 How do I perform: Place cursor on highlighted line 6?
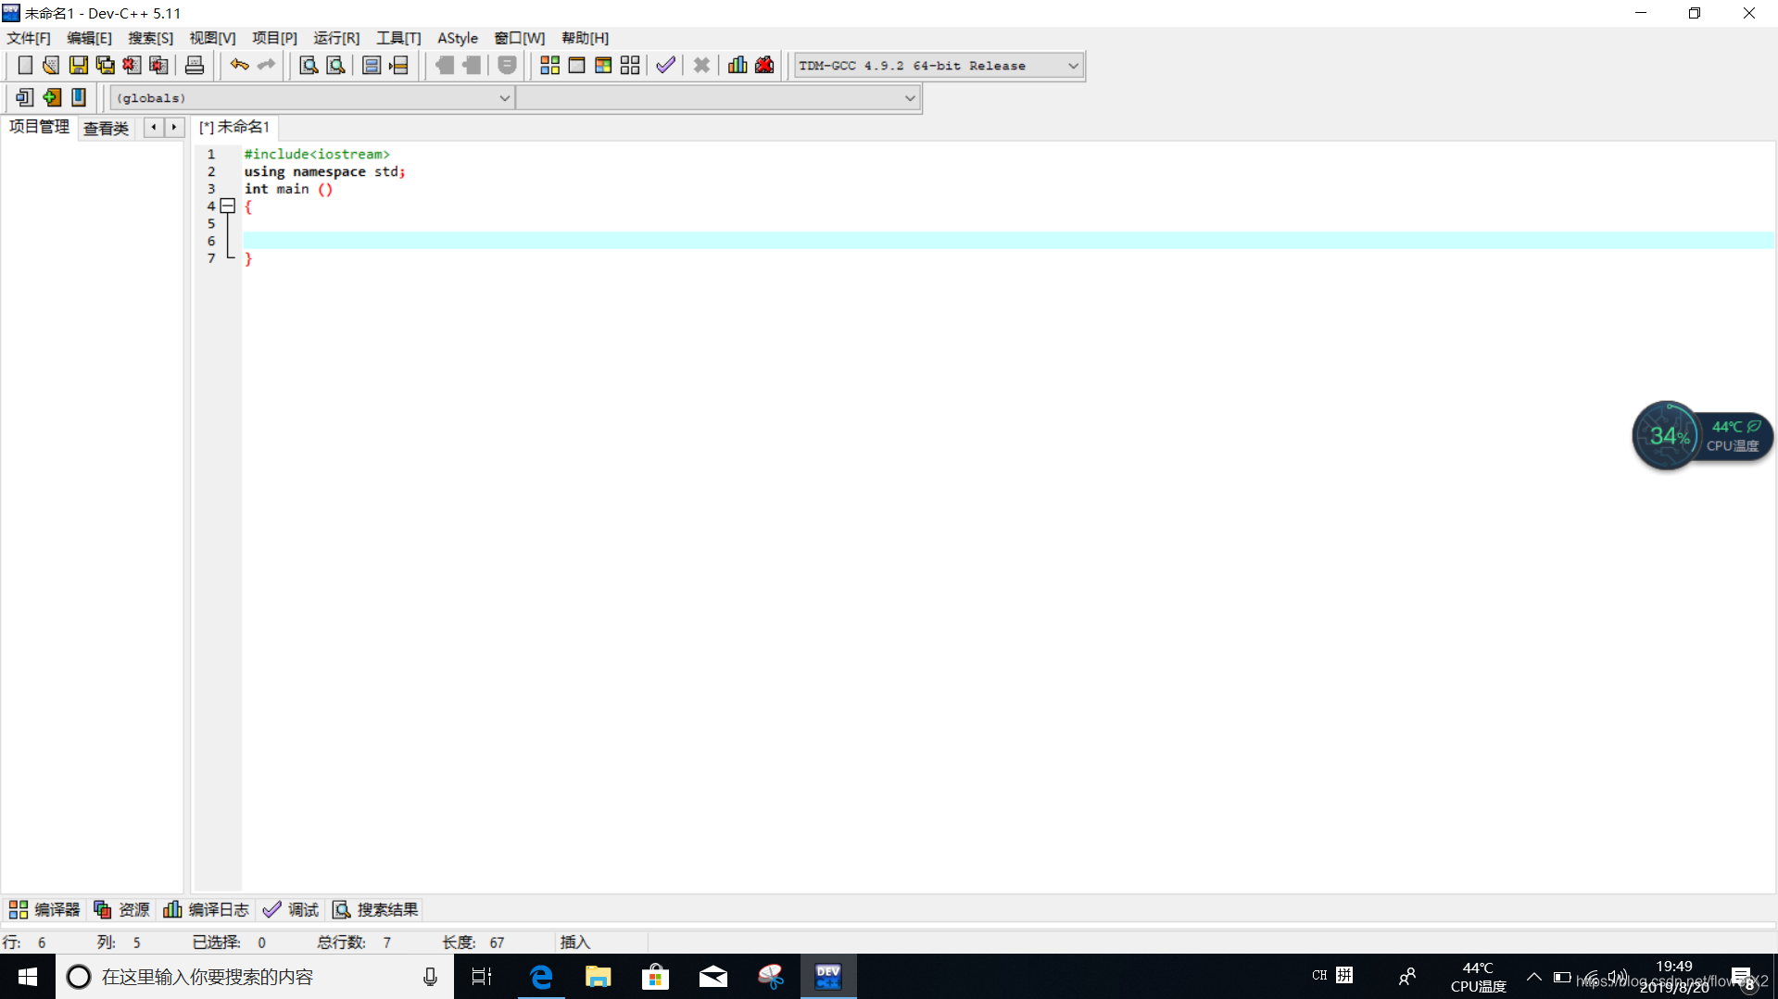1008,241
